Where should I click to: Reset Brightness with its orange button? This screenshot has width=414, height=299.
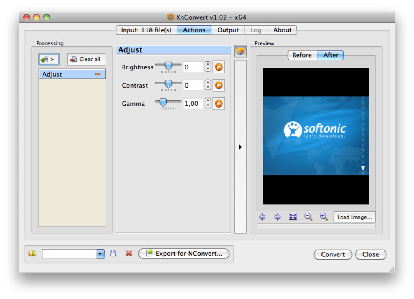tap(219, 67)
